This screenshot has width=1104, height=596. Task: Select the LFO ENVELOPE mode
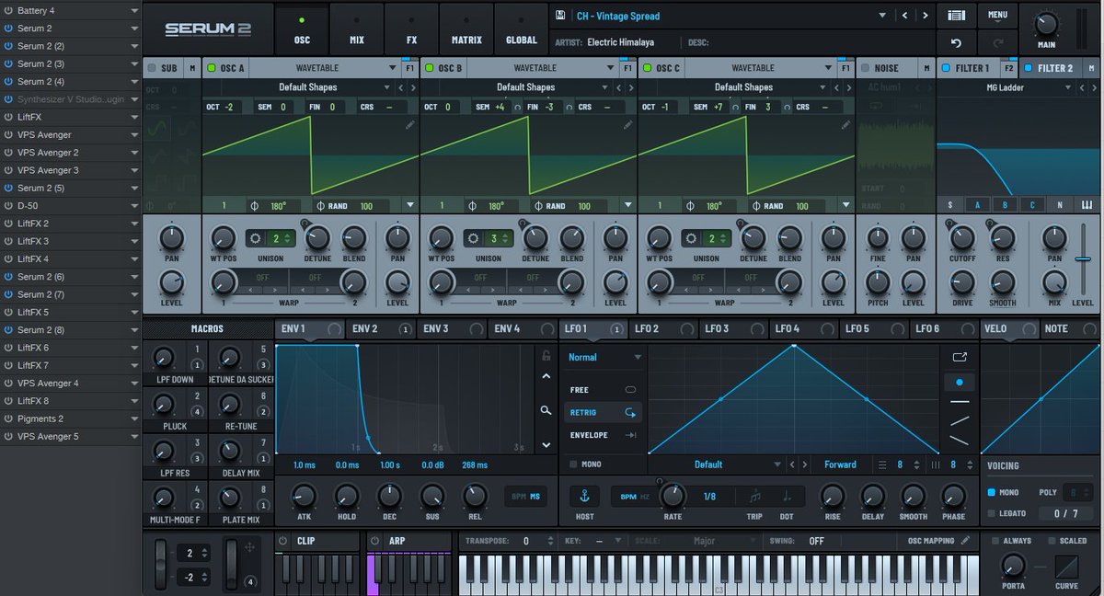click(604, 435)
